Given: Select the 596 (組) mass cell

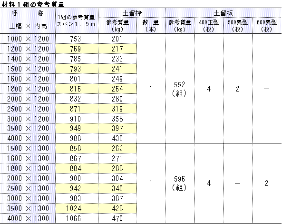Looking at the screenshot, I should (x=180, y=183).
